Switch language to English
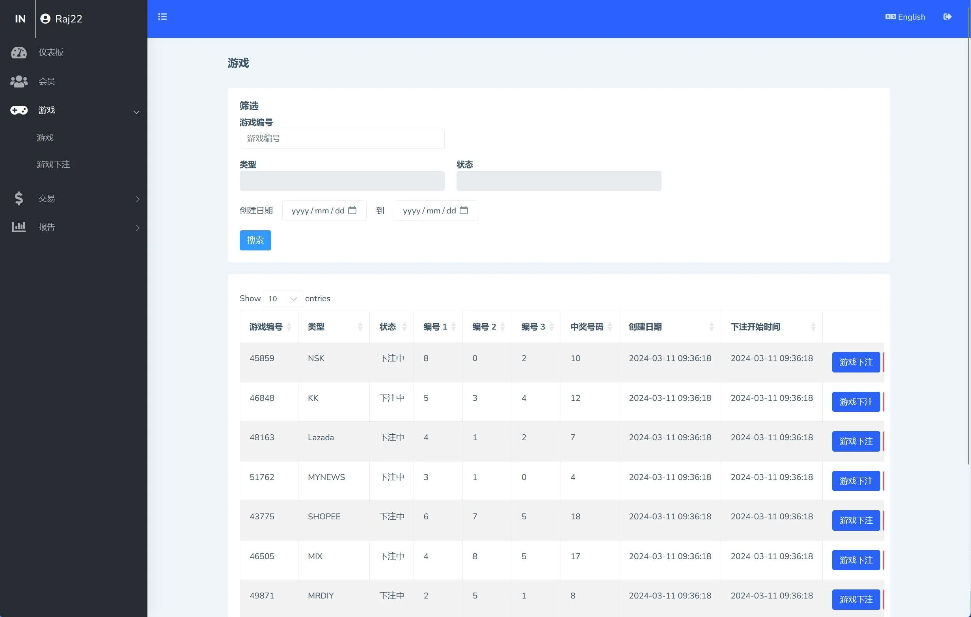The image size is (971, 617). point(905,17)
